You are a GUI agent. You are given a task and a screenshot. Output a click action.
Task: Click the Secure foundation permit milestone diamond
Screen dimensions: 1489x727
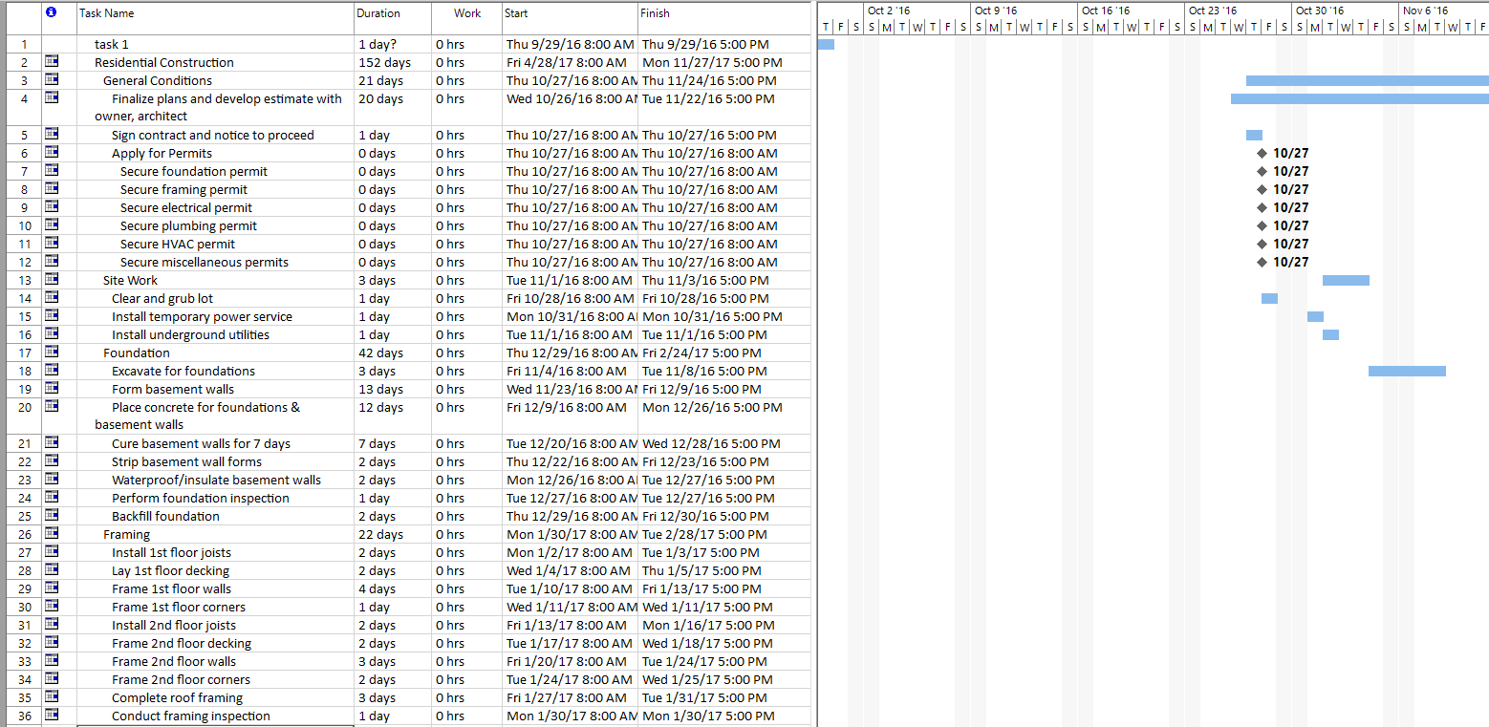pos(1262,171)
